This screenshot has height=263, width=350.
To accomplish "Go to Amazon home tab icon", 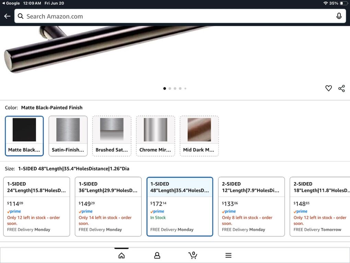I will [121, 255].
